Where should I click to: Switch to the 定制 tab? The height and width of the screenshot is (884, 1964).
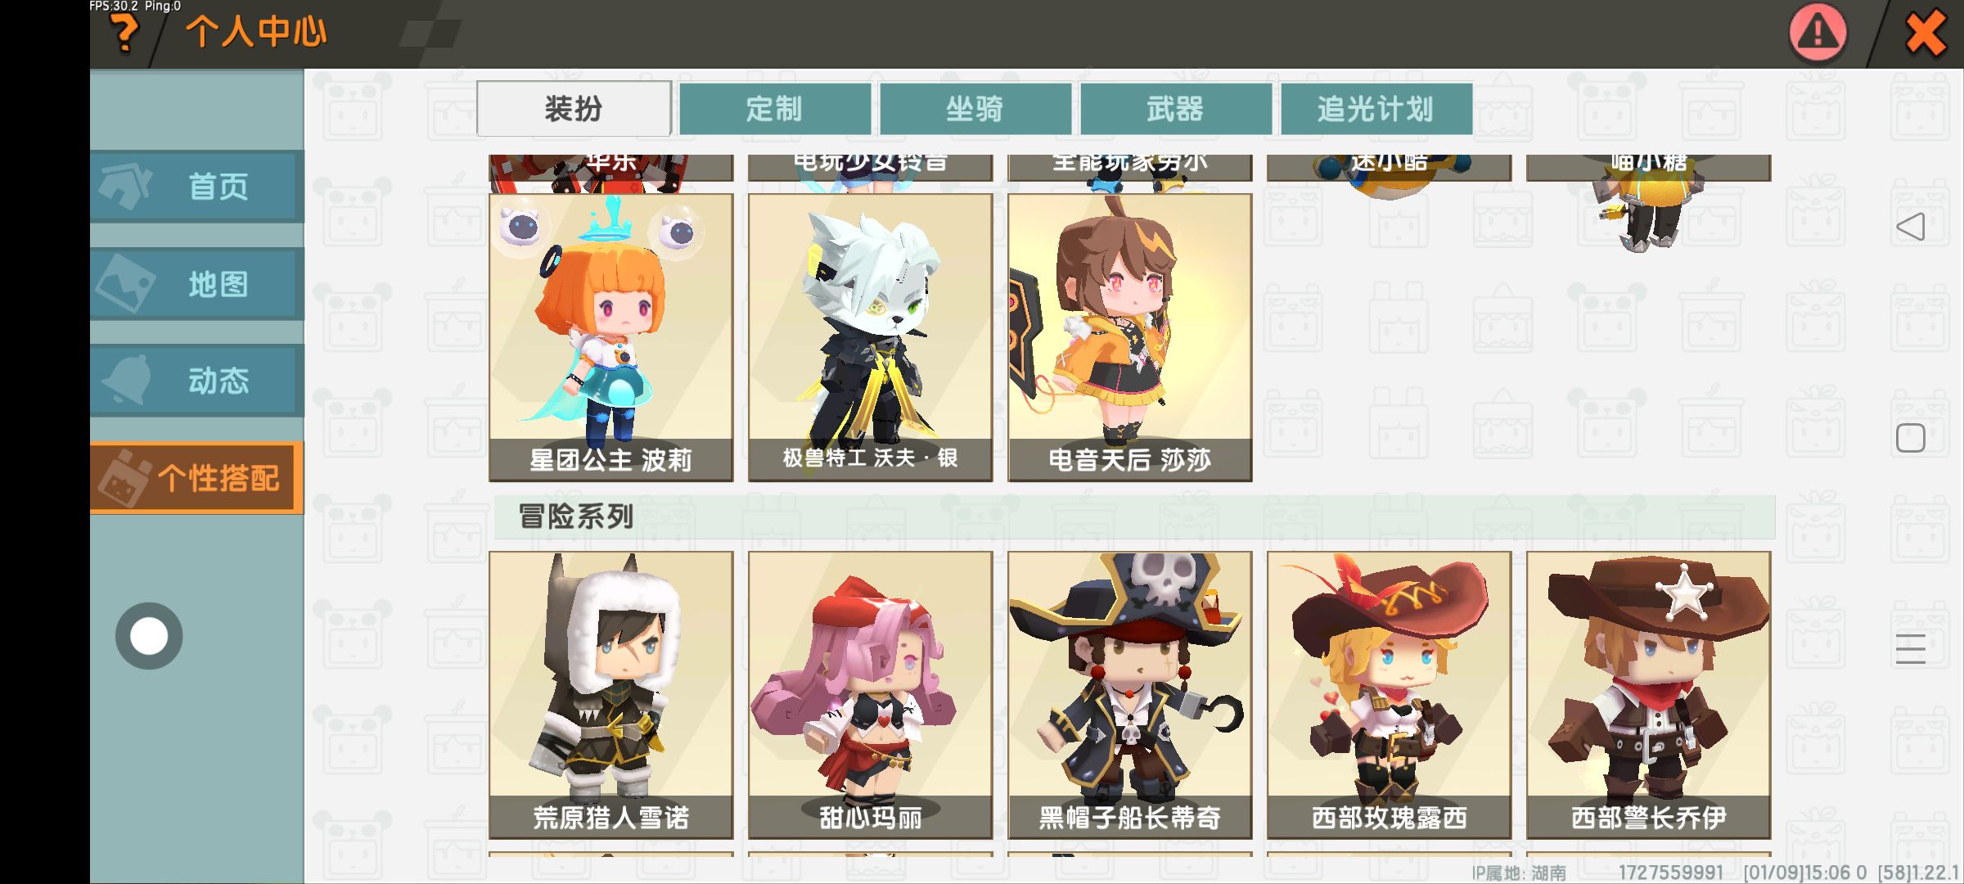pyautogui.click(x=775, y=109)
